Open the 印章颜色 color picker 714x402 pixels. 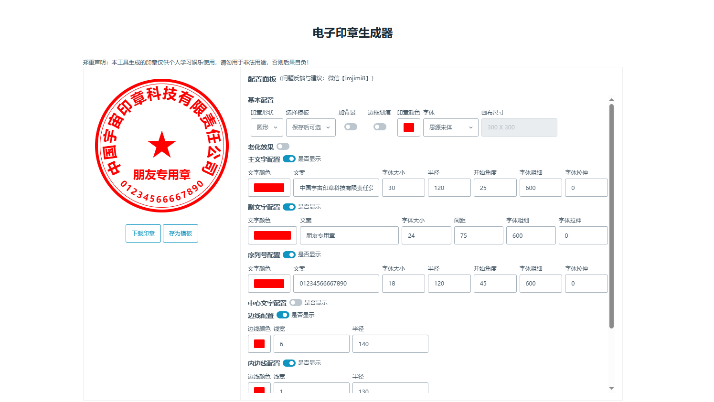[x=409, y=127]
